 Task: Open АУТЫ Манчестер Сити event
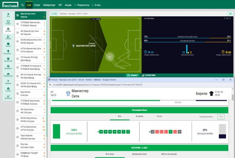31,50
